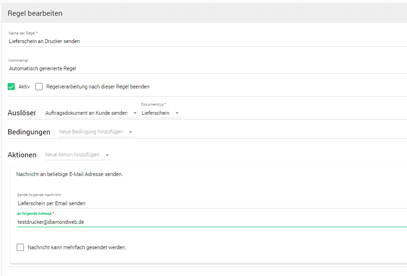Enable Regelverarbeitung nach dieser Regel beenden checkbox
This screenshot has width=407, height=276.
point(39,87)
